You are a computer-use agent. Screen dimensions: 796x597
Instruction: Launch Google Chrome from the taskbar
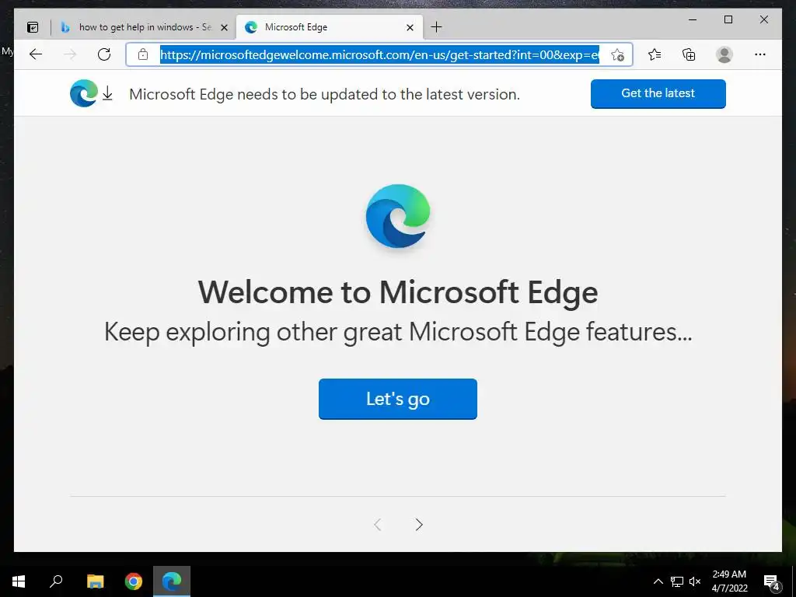134,581
